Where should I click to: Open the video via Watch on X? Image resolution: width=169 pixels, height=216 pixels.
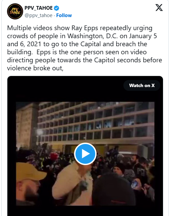pyautogui.click(x=142, y=85)
